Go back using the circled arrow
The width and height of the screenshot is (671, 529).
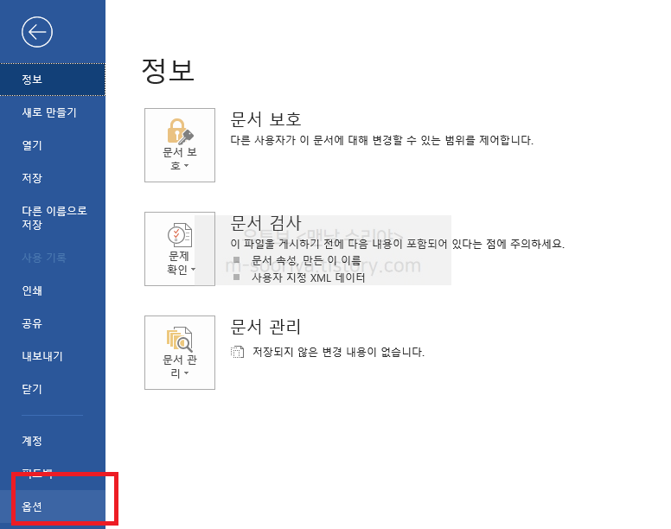[x=37, y=32]
